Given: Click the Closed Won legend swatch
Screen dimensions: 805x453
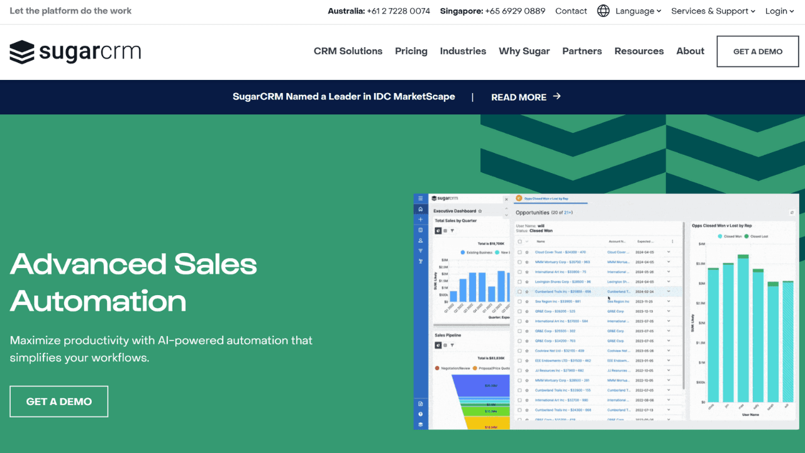Looking at the screenshot, I should [720, 237].
